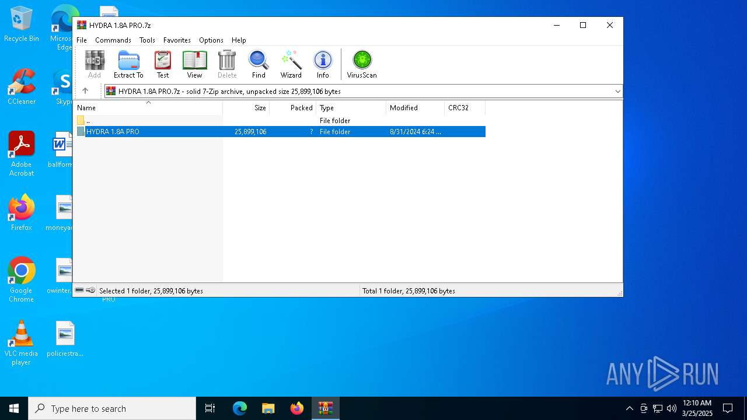Open the Find tool icon
This screenshot has width=747, height=420.
point(259,64)
